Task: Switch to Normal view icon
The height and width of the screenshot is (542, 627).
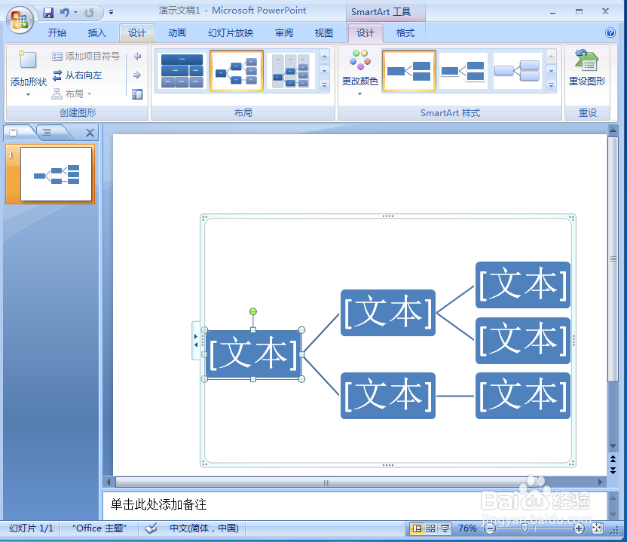Action: (x=417, y=528)
